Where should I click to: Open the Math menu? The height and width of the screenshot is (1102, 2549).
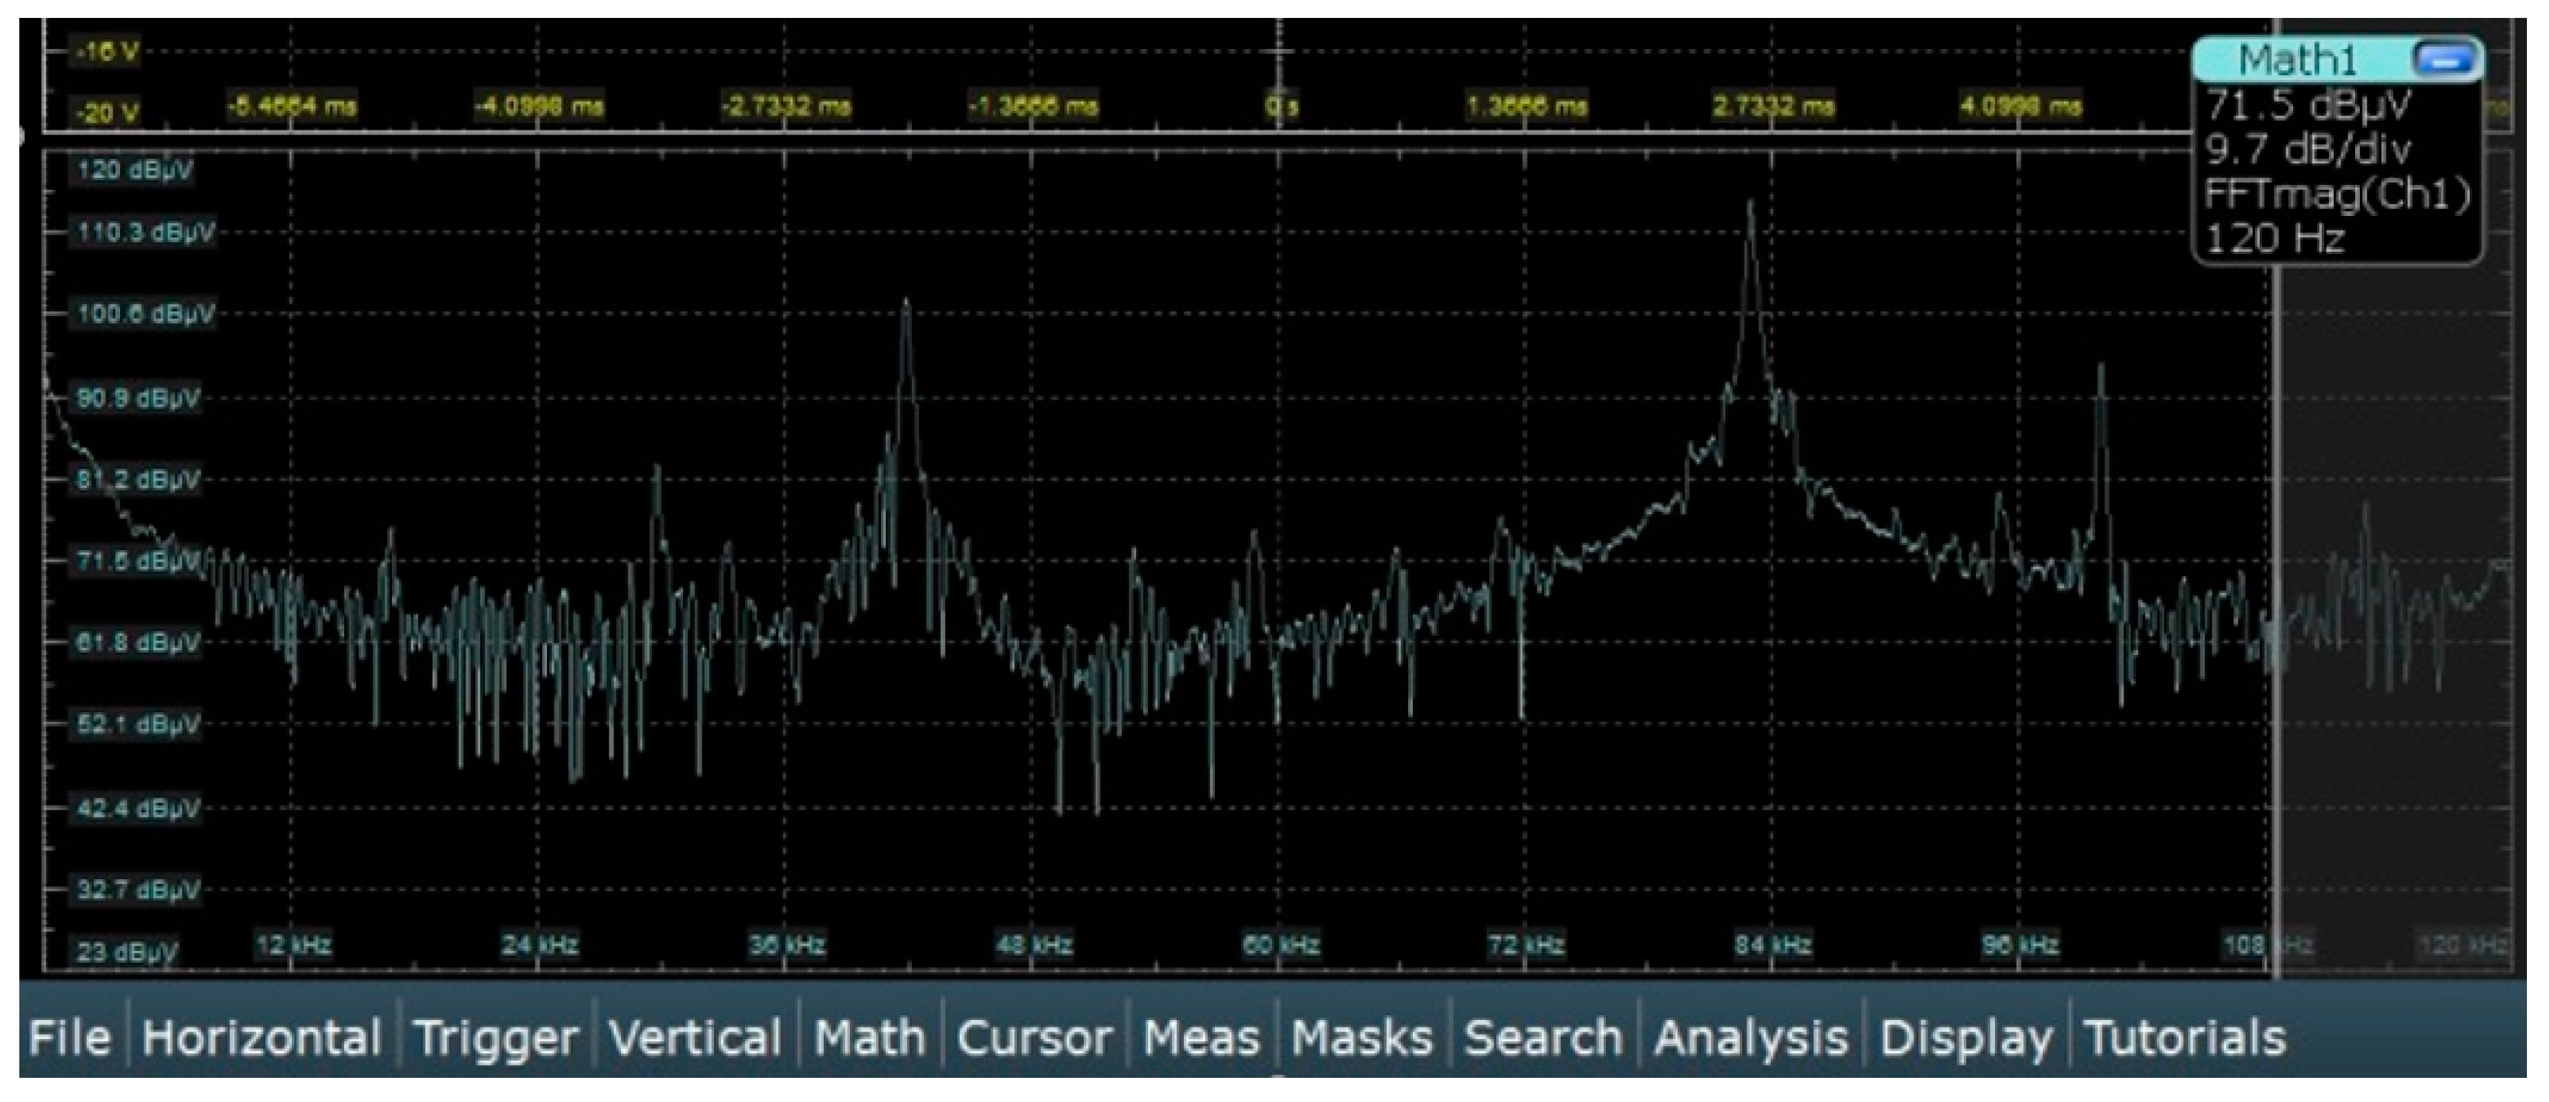[x=869, y=1039]
